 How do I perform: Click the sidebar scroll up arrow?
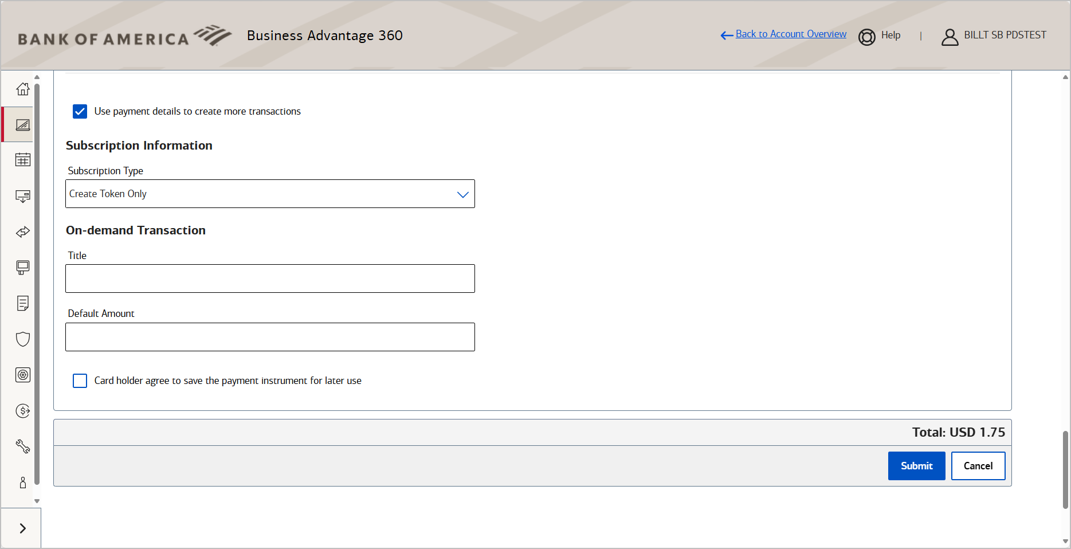click(x=37, y=77)
